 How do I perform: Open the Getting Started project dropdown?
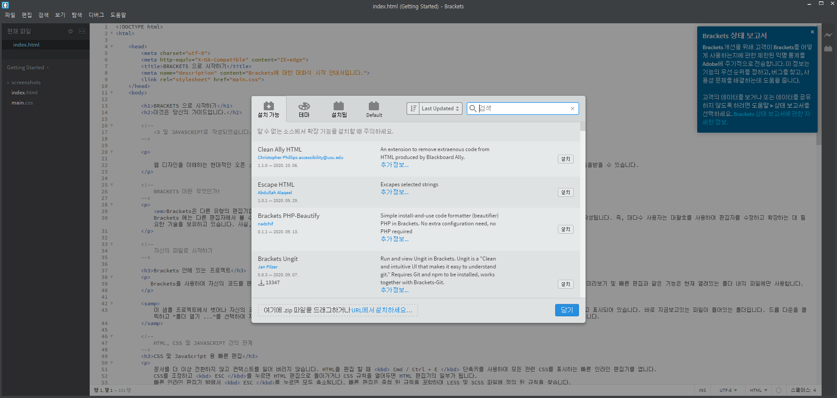pyautogui.click(x=28, y=68)
